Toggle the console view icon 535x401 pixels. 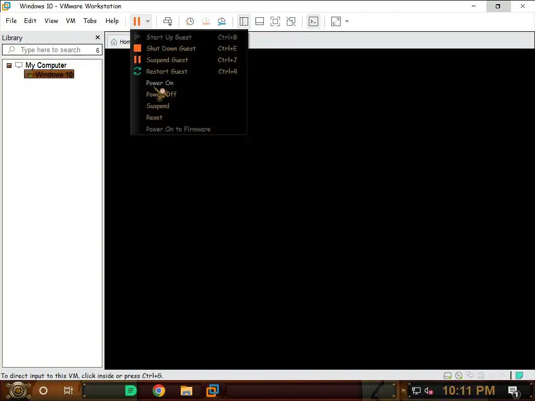pyautogui.click(x=313, y=21)
